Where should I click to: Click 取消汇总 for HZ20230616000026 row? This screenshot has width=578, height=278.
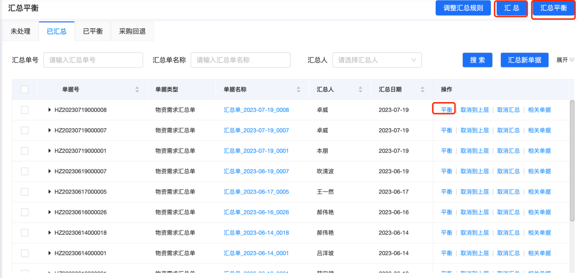[x=508, y=212]
